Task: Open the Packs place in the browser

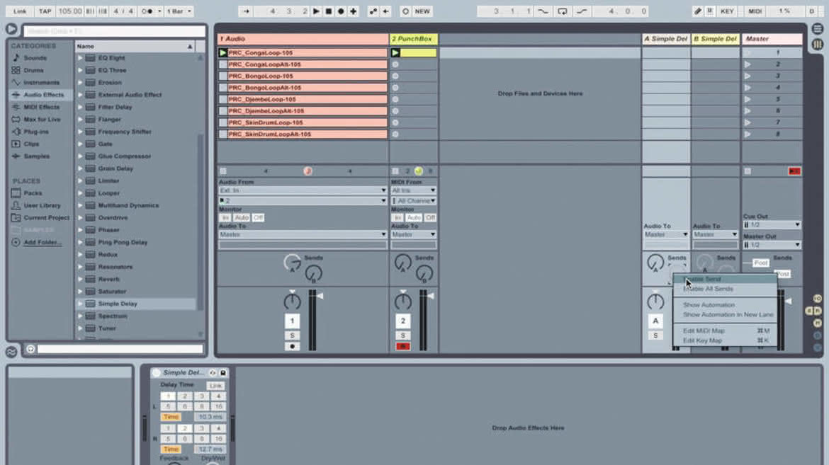Action: [x=33, y=193]
